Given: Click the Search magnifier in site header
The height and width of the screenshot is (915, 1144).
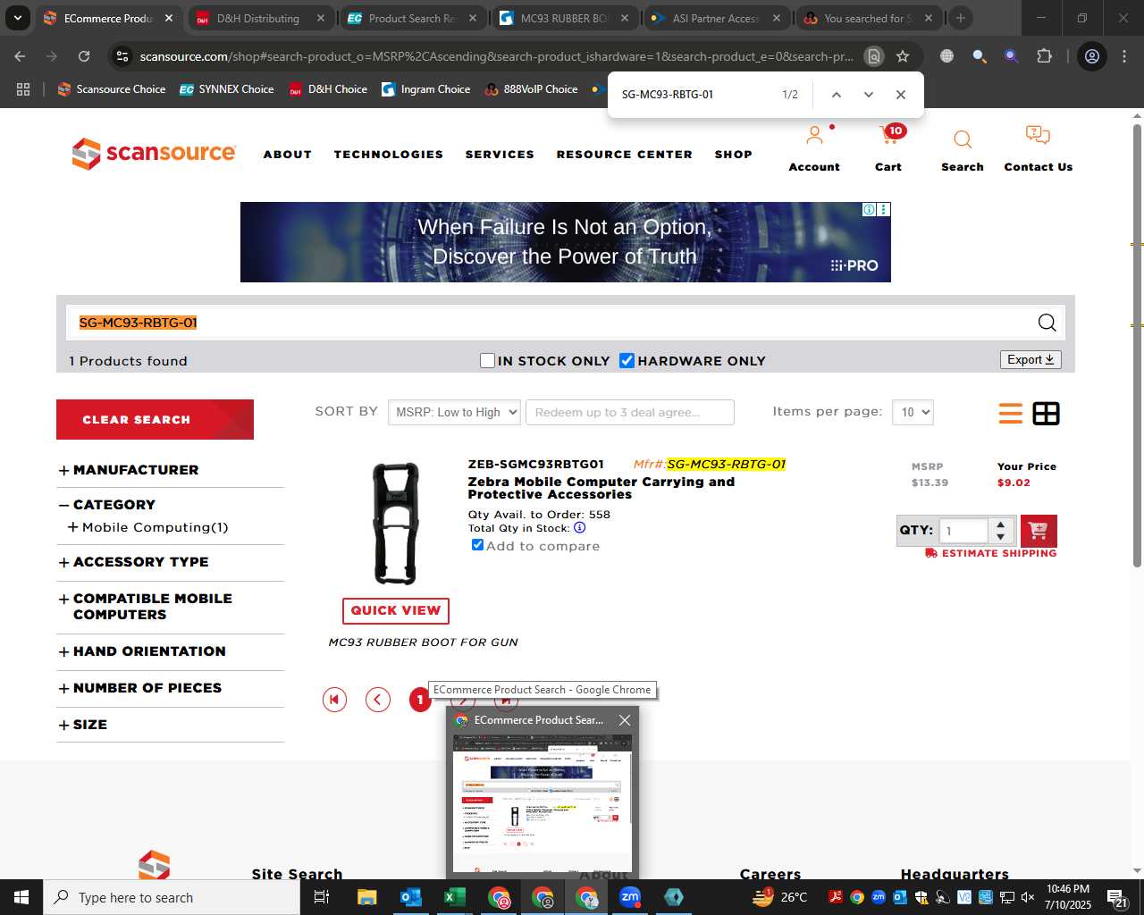Looking at the screenshot, I should pyautogui.click(x=963, y=139).
